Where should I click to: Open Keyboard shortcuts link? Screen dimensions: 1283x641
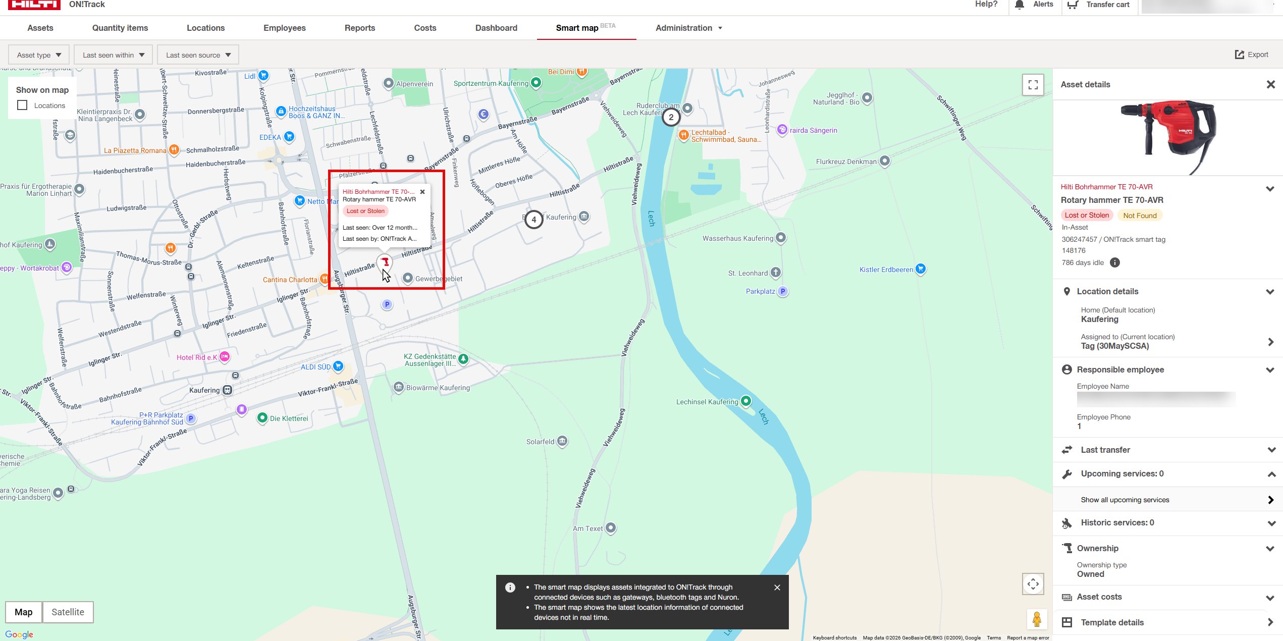pos(835,638)
